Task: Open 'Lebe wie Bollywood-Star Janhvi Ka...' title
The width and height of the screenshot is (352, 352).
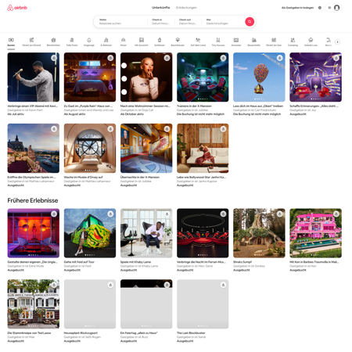Action: (x=201, y=177)
